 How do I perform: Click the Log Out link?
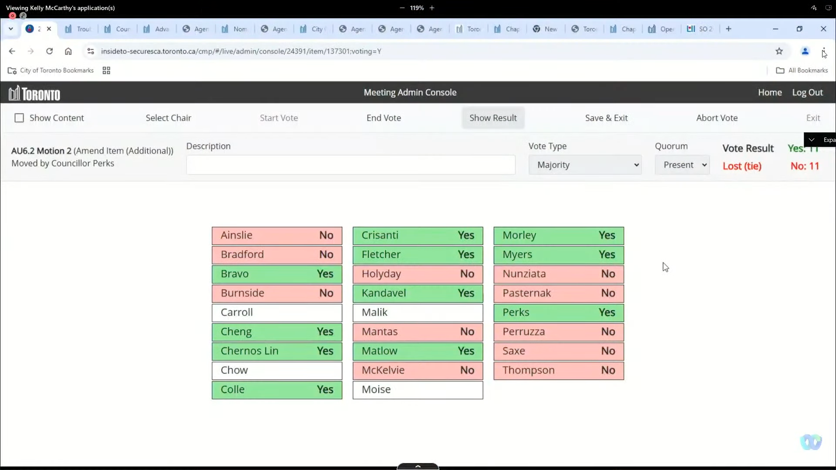click(808, 92)
